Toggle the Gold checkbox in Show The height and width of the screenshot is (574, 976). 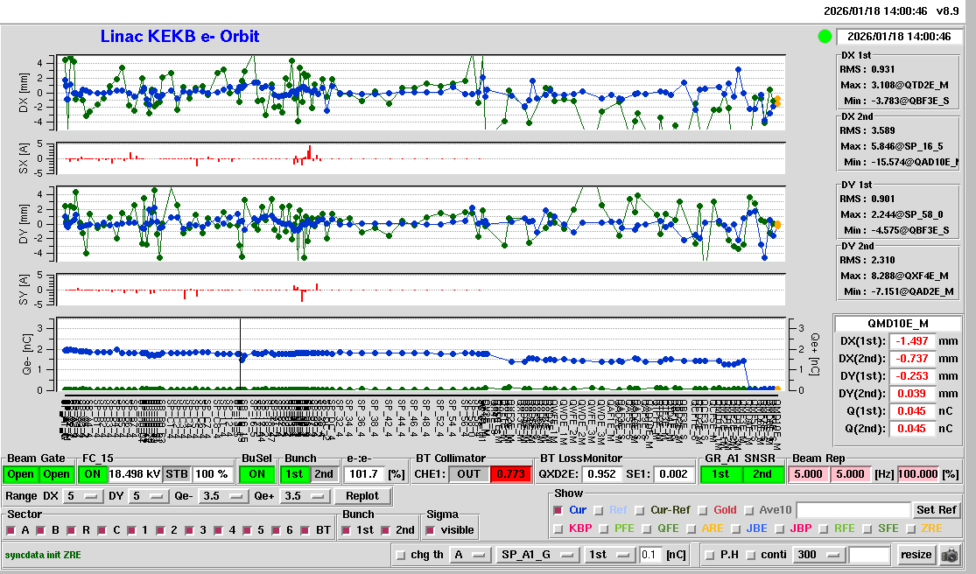705,510
